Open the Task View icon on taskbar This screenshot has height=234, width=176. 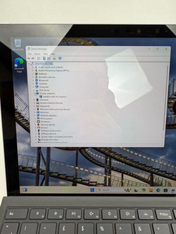[136, 190]
